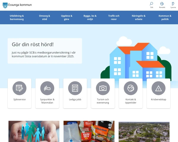Open Kommun & politik section
This screenshot has height=142, width=178.
point(165,17)
